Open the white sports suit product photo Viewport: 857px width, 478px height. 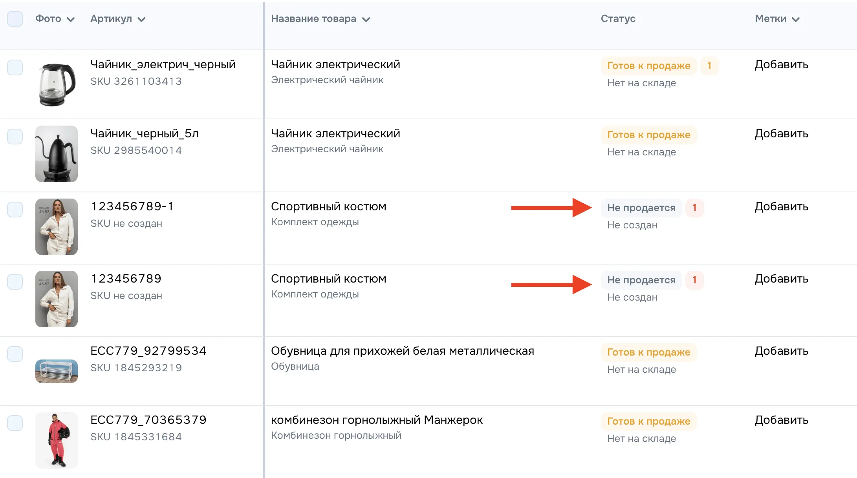coord(56,226)
